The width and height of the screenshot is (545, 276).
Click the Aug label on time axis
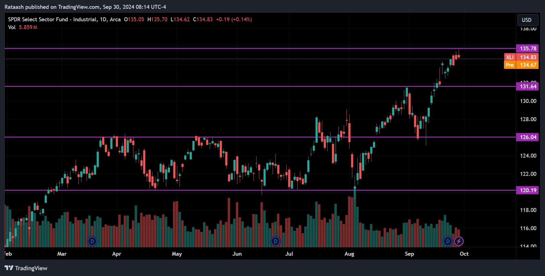click(x=349, y=254)
